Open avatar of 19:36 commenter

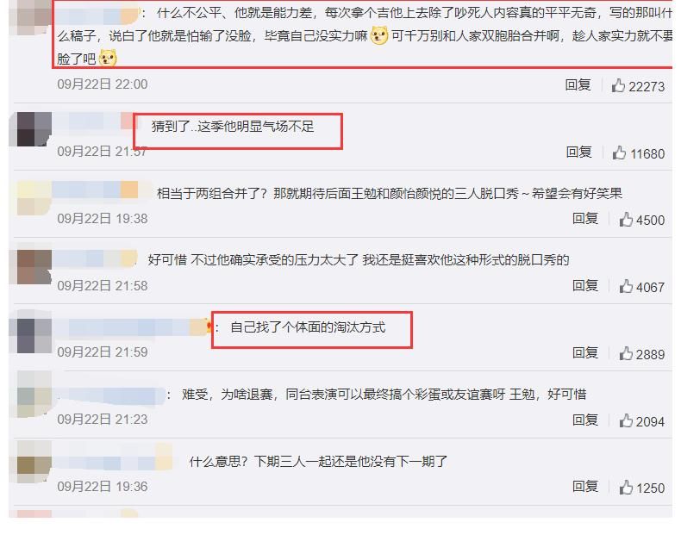click(34, 462)
